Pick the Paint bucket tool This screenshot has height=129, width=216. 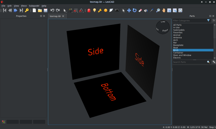(x=145, y=10)
